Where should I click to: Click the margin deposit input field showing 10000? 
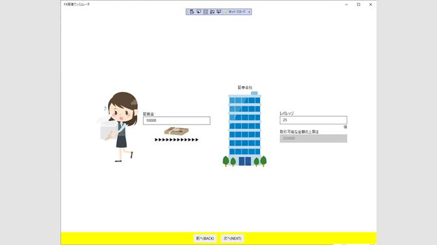tap(177, 121)
